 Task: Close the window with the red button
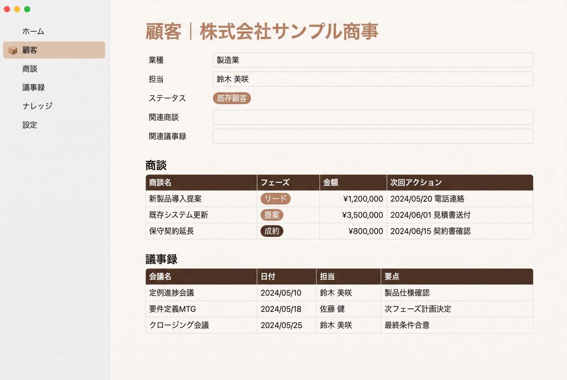[x=7, y=9]
